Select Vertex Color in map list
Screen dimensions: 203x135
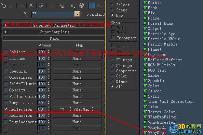(x=162, y=112)
